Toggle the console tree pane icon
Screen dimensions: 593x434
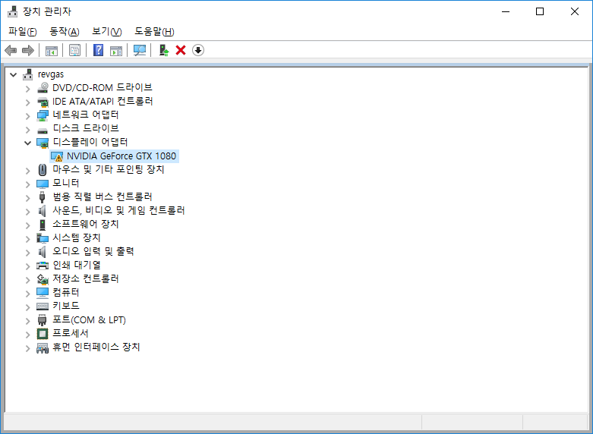click(x=52, y=50)
